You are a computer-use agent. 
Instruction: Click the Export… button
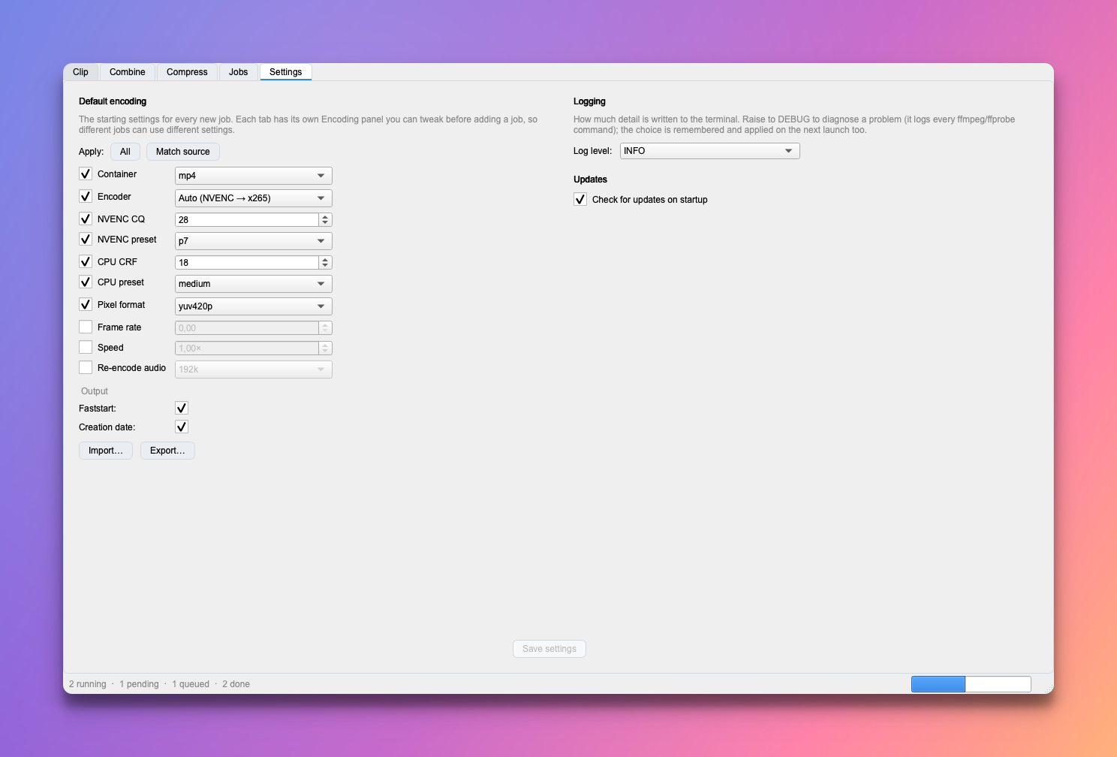pos(167,451)
